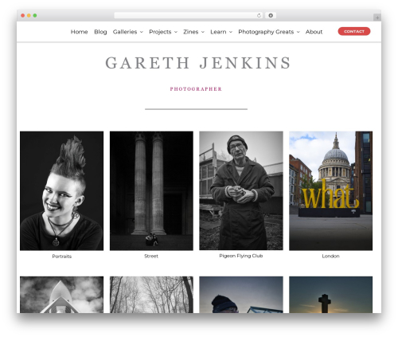This screenshot has width=398, height=337.
Task: Click the Gareth Jenkins site title
Action: [x=198, y=63]
